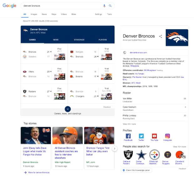The height and width of the screenshot is (177, 194).
Task: Select Case Keenum roster row
Action: point(154,108)
